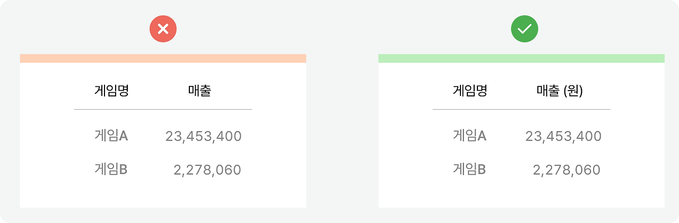Select 게임A row label in left table
This screenshot has width=679, height=223.
111,136
